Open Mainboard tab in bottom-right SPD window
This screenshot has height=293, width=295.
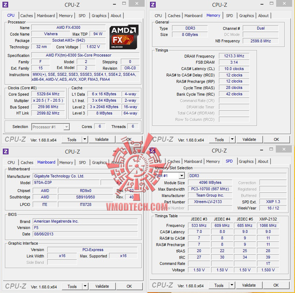point(193,161)
